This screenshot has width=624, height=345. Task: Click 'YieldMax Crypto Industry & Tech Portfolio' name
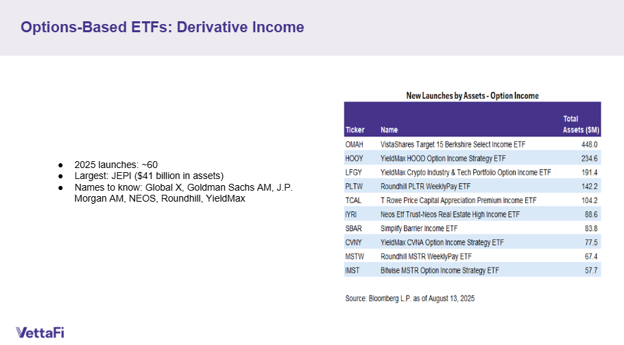click(x=466, y=172)
